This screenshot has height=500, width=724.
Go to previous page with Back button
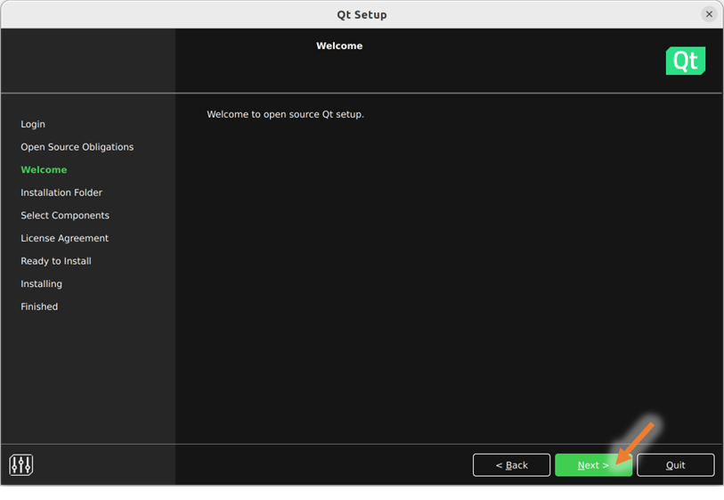point(511,465)
